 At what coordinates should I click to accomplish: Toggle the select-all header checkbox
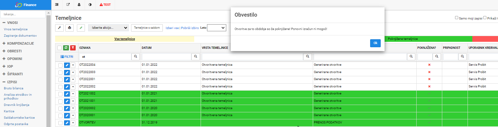pos(59,48)
